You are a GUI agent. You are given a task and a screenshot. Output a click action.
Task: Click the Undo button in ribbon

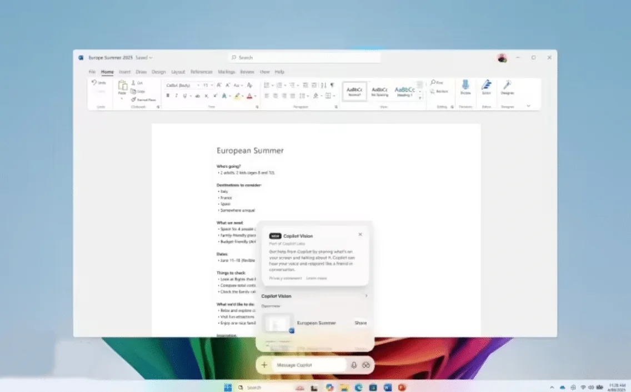coord(99,83)
